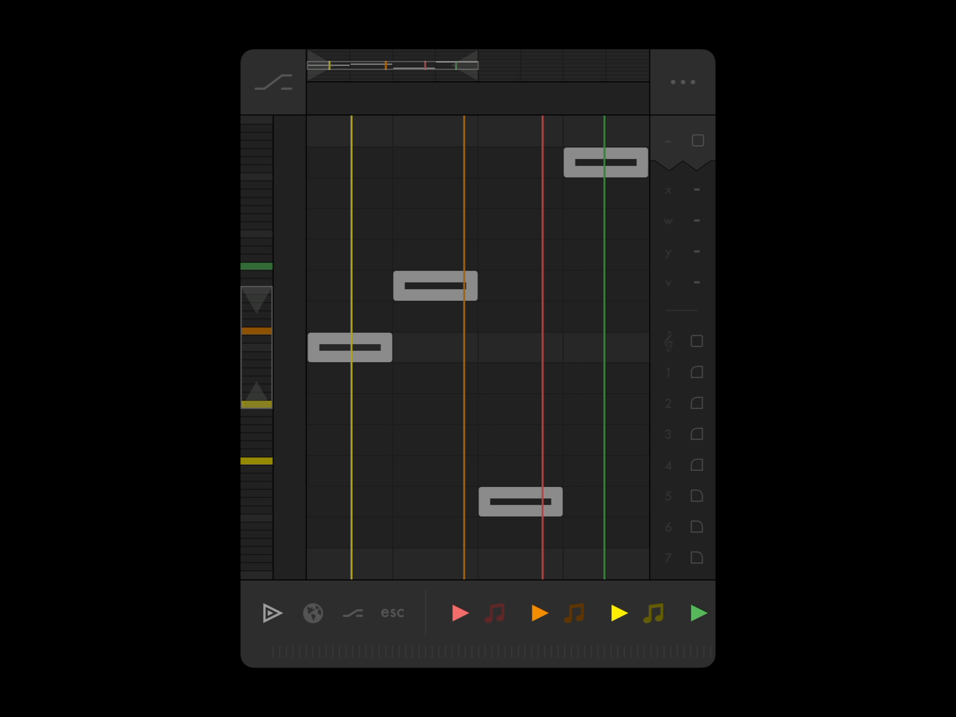Click the curve shape icon top-left
This screenshot has width=956, height=717.
coord(273,82)
